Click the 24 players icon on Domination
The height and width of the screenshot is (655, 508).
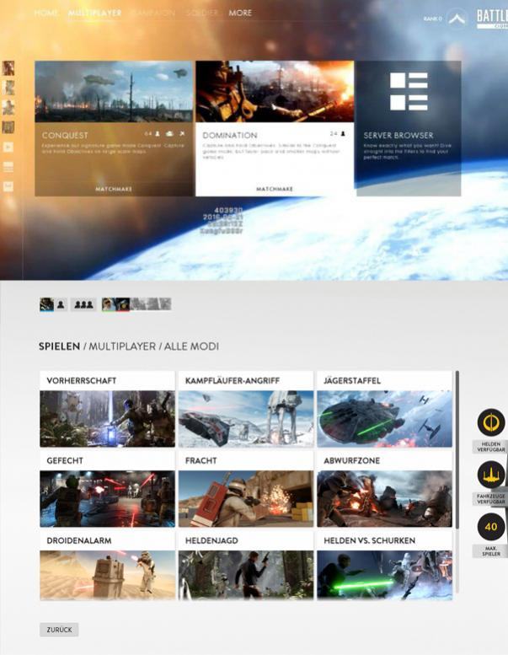pyautogui.click(x=343, y=134)
